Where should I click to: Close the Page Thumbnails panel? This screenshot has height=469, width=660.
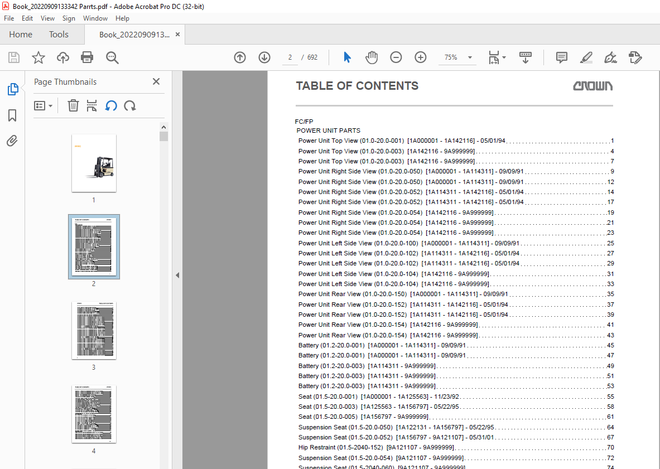156,81
